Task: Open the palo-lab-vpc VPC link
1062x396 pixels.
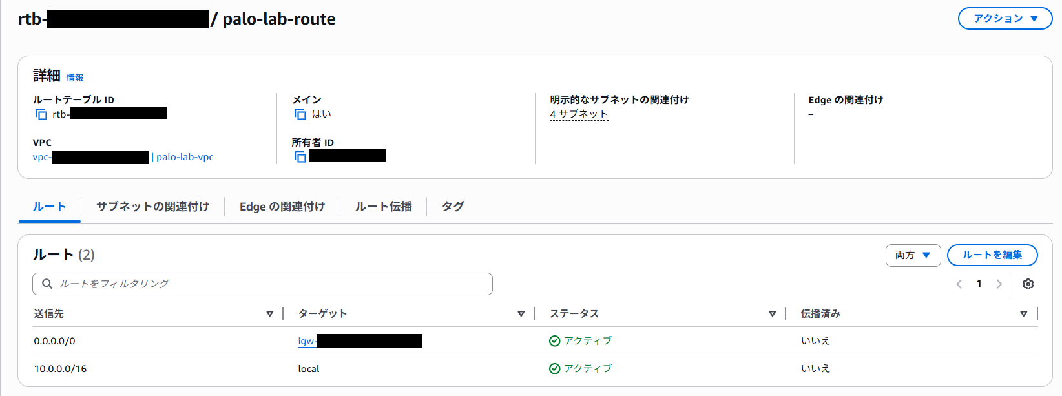Action: [185, 157]
